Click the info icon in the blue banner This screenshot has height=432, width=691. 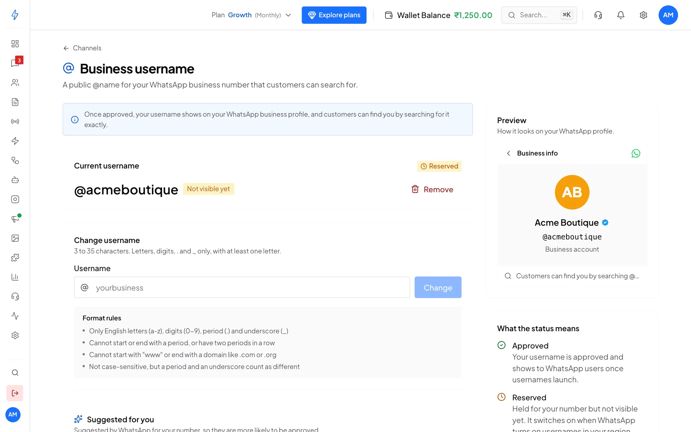(x=75, y=120)
